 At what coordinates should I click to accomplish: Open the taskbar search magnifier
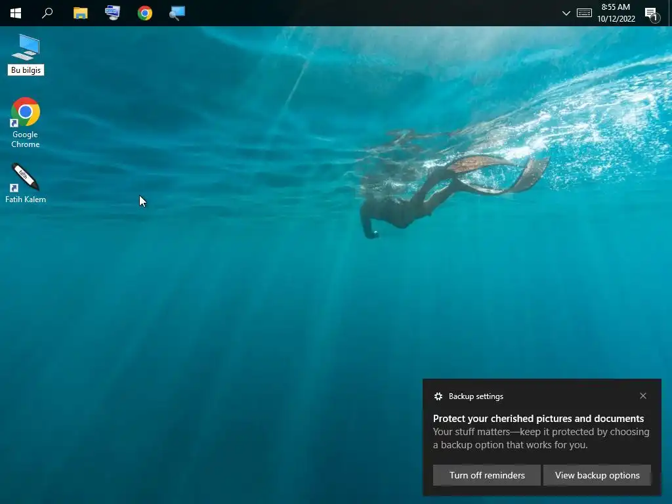click(47, 13)
